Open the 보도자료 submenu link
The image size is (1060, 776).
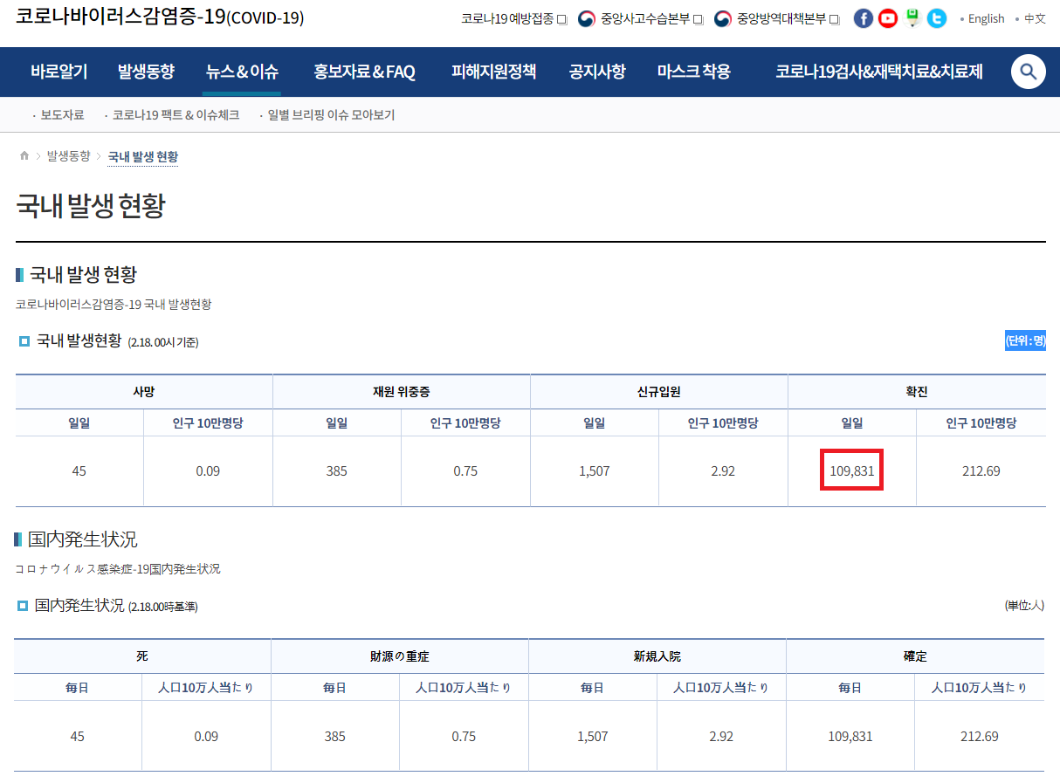pos(62,114)
